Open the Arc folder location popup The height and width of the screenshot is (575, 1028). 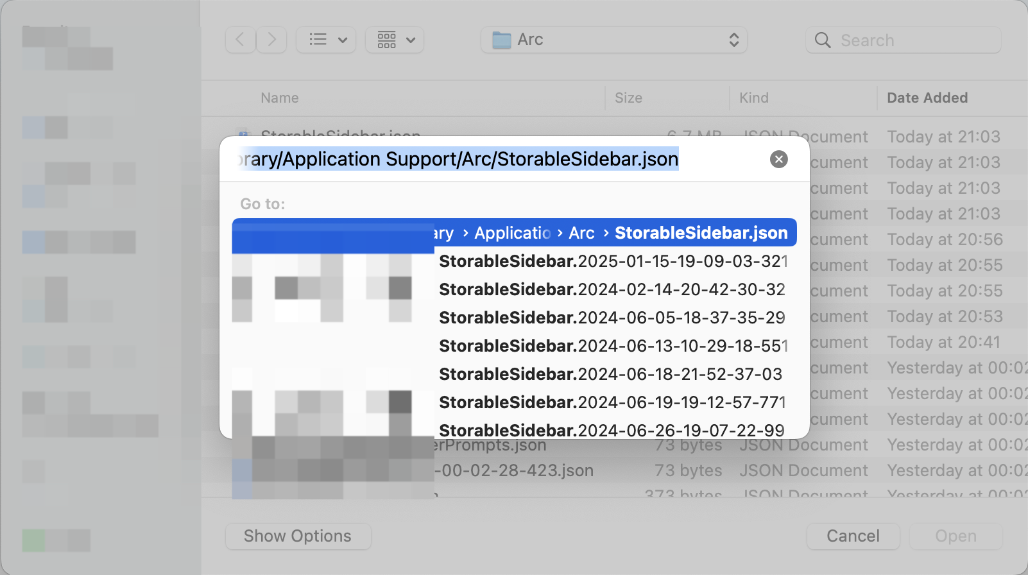[x=614, y=40]
